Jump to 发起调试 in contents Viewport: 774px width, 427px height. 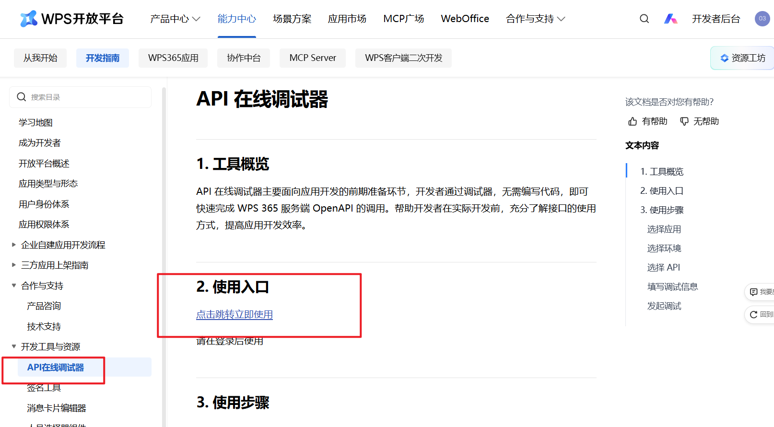[664, 306]
